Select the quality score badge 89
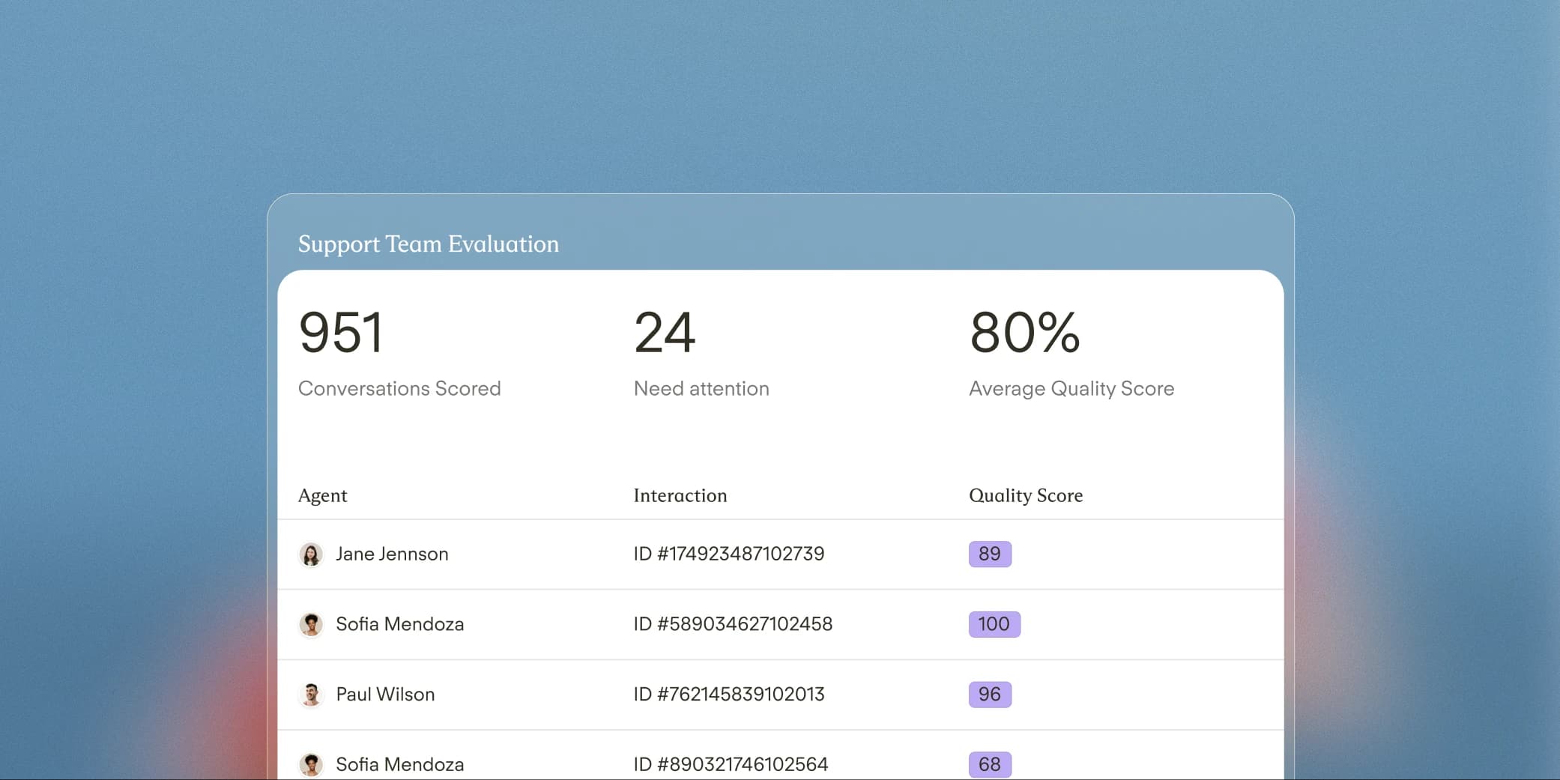Viewport: 1560px width, 780px height. [x=990, y=554]
